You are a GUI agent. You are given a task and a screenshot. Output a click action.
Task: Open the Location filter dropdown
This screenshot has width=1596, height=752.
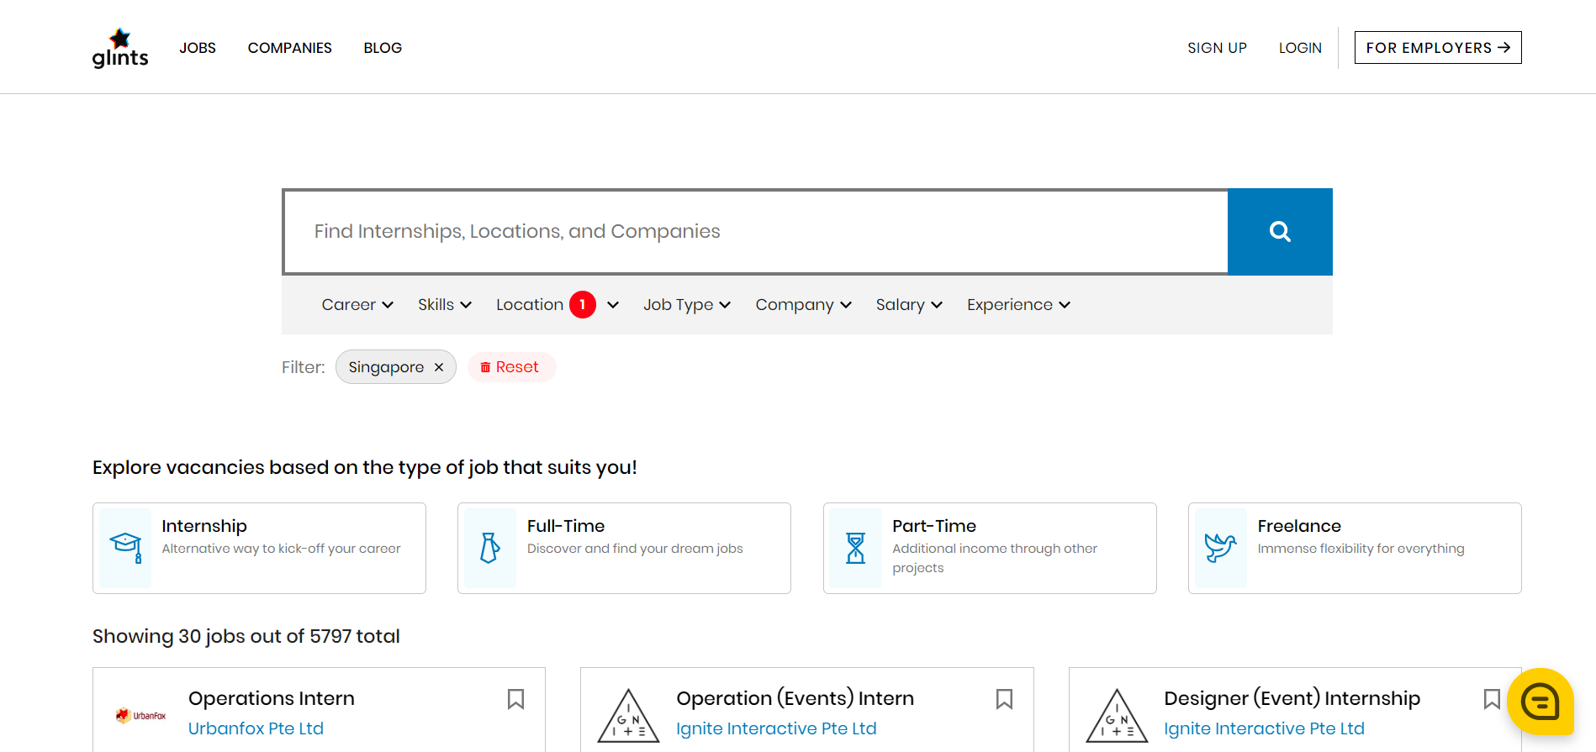coord(558,305)
